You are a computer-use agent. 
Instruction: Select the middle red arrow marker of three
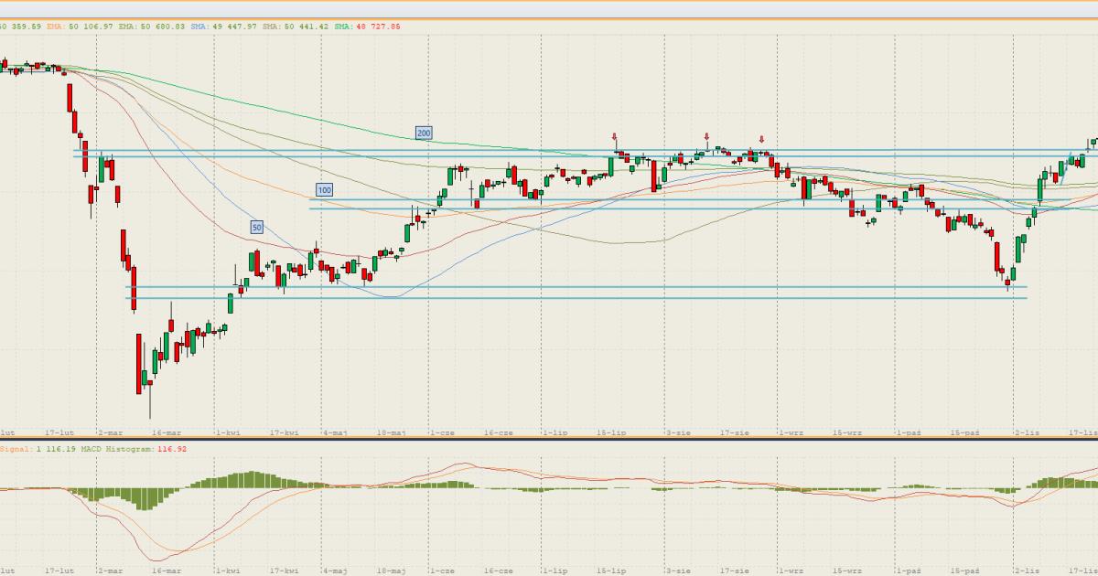pos(707,137)
